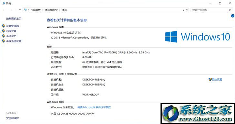
Task: Open 系统保护 system protection link
Action: click(11, 36)
